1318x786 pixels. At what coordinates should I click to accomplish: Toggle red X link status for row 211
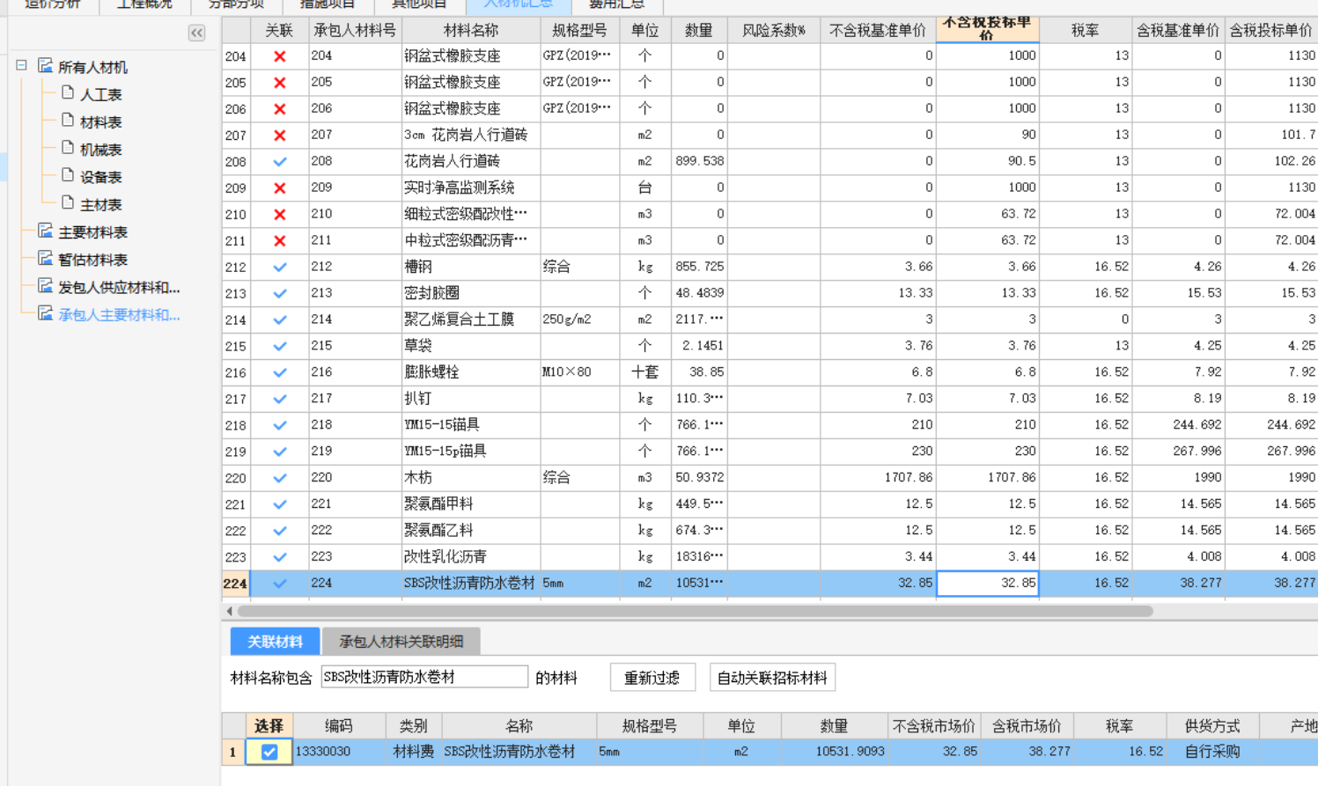coord(279,241)
